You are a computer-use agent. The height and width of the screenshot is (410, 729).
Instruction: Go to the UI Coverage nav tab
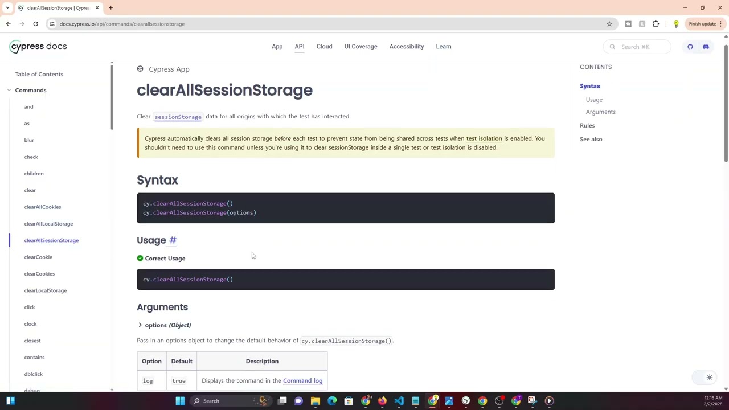click(361, 47)
